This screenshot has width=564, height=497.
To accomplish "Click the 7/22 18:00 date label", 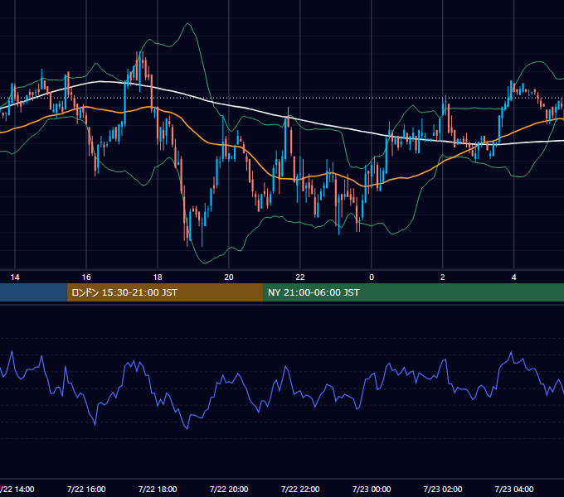I will (x=158, y=489).
